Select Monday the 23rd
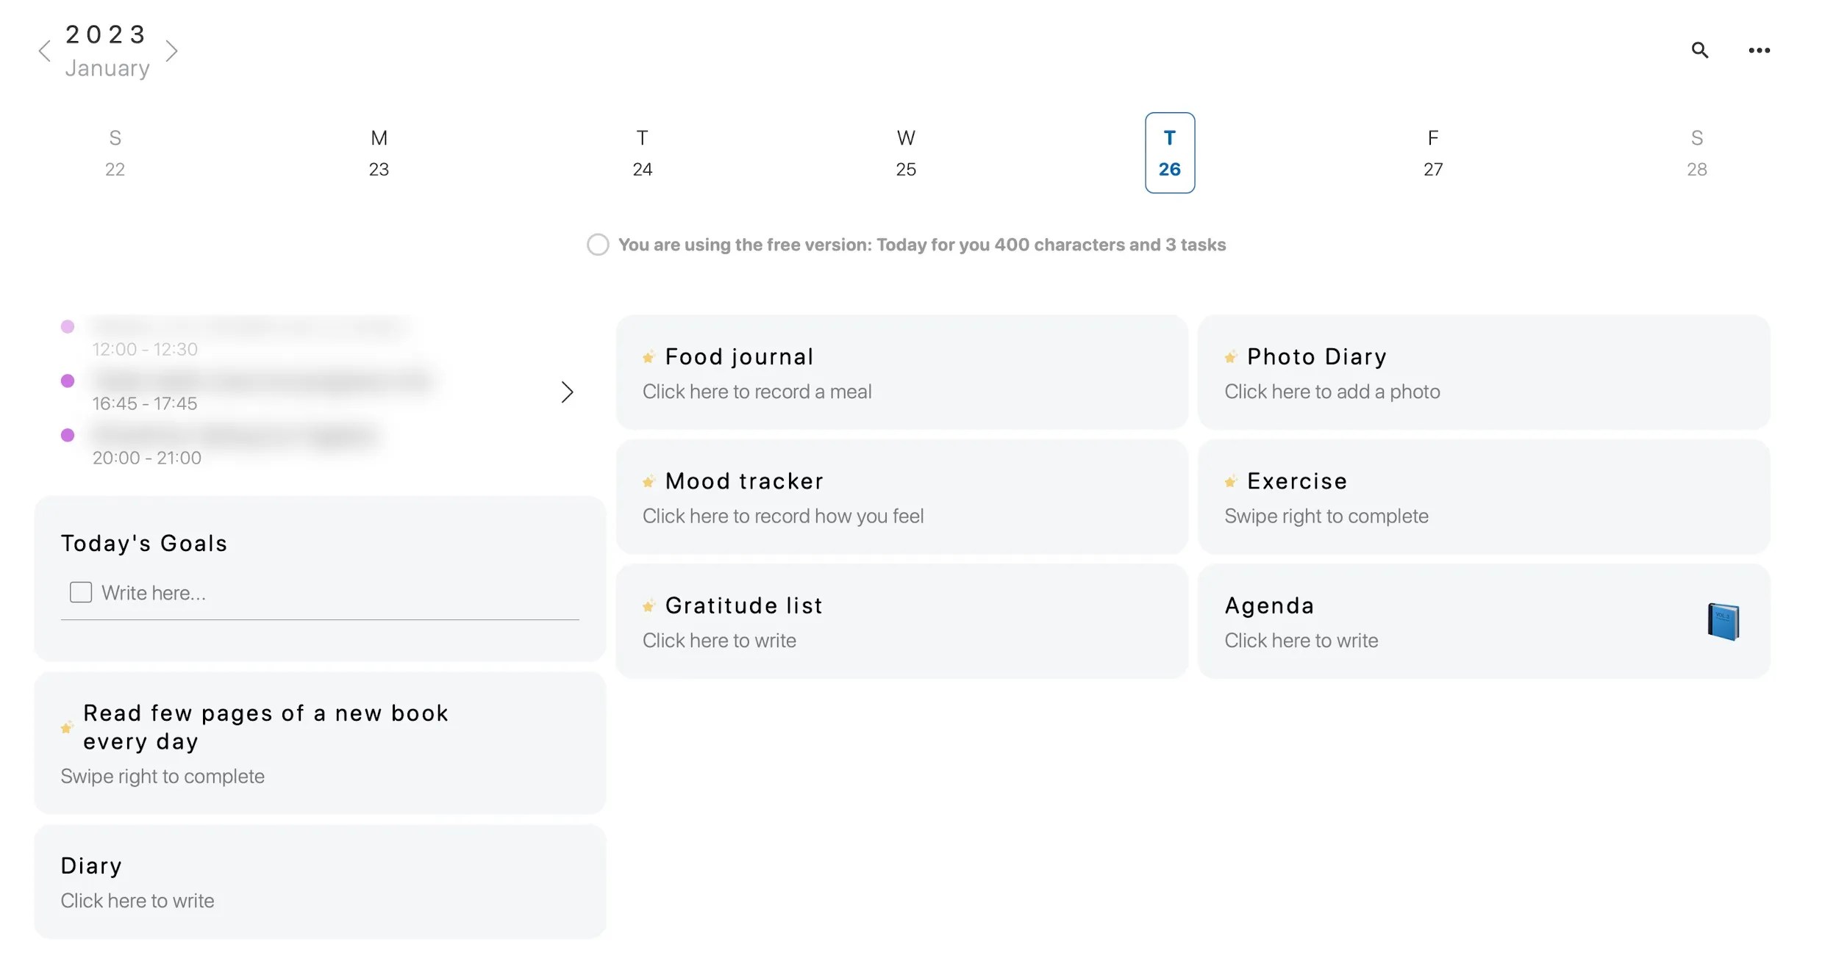Viewport: 1825px width, 961px height. [x=379, y=153]
